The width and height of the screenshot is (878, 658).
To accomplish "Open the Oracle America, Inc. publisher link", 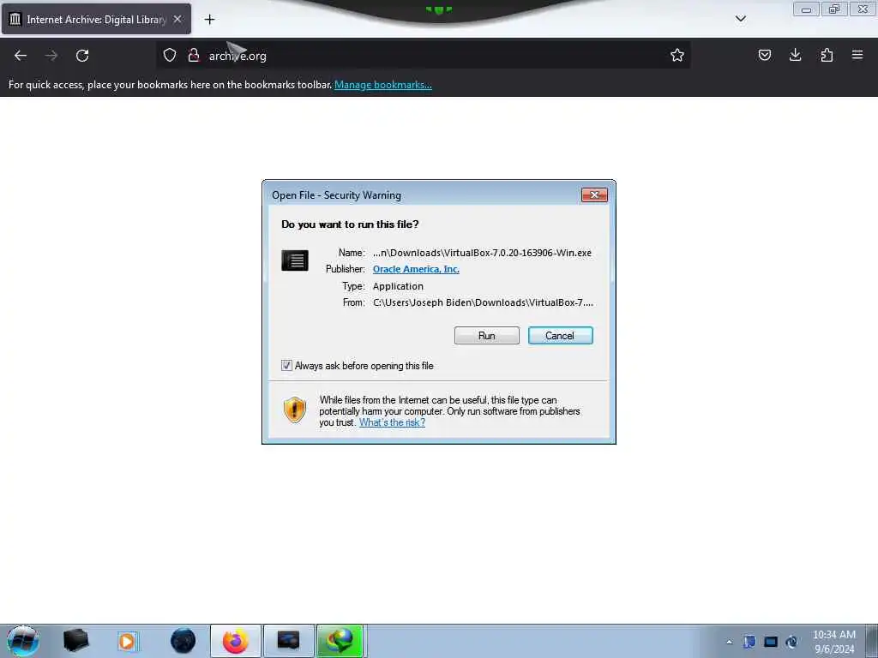I will (x=416, y=269).
